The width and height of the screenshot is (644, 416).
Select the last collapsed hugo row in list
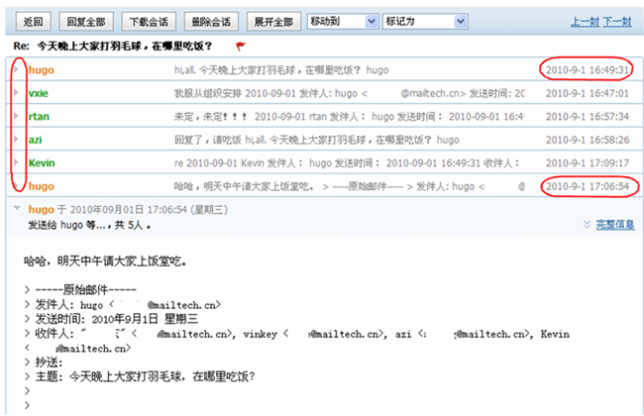click(x=297, y=185)
